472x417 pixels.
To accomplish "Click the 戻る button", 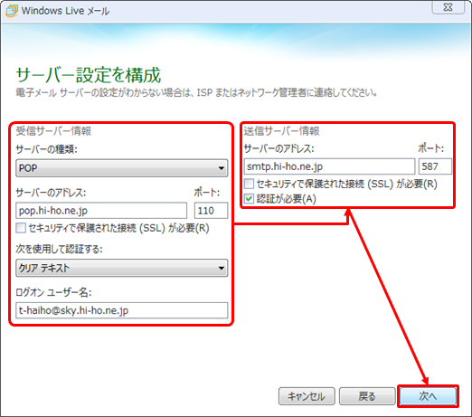I will [x=367, y=396].
